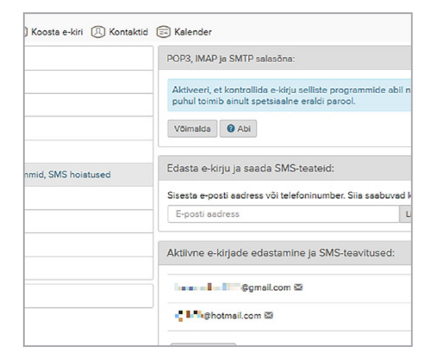The image size is (434, 358).
Task: Open help with the Abi button
Action: click(x=238, y=130)
